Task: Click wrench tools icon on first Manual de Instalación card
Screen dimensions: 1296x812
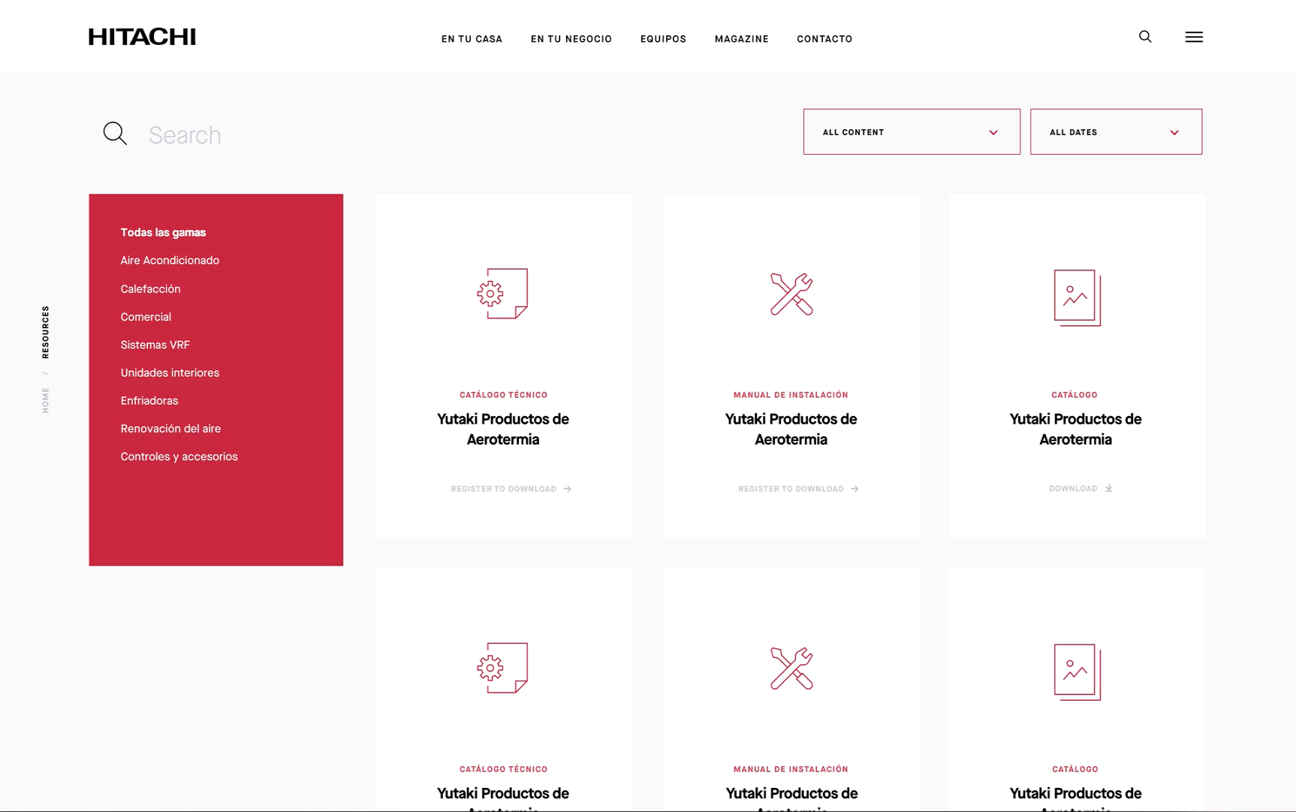Action: [791, 294]
